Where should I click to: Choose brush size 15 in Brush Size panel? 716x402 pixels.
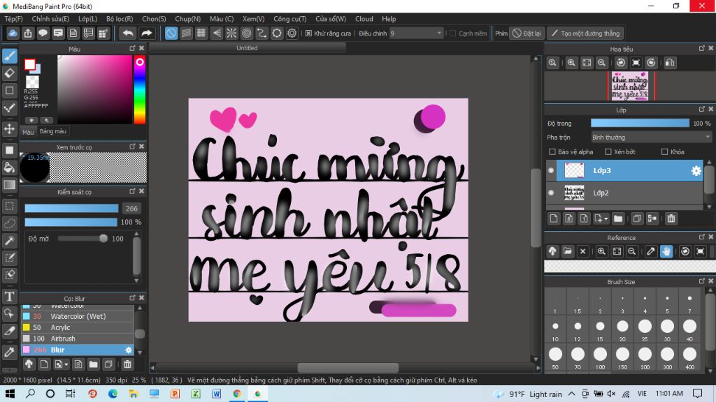(600, 328)
